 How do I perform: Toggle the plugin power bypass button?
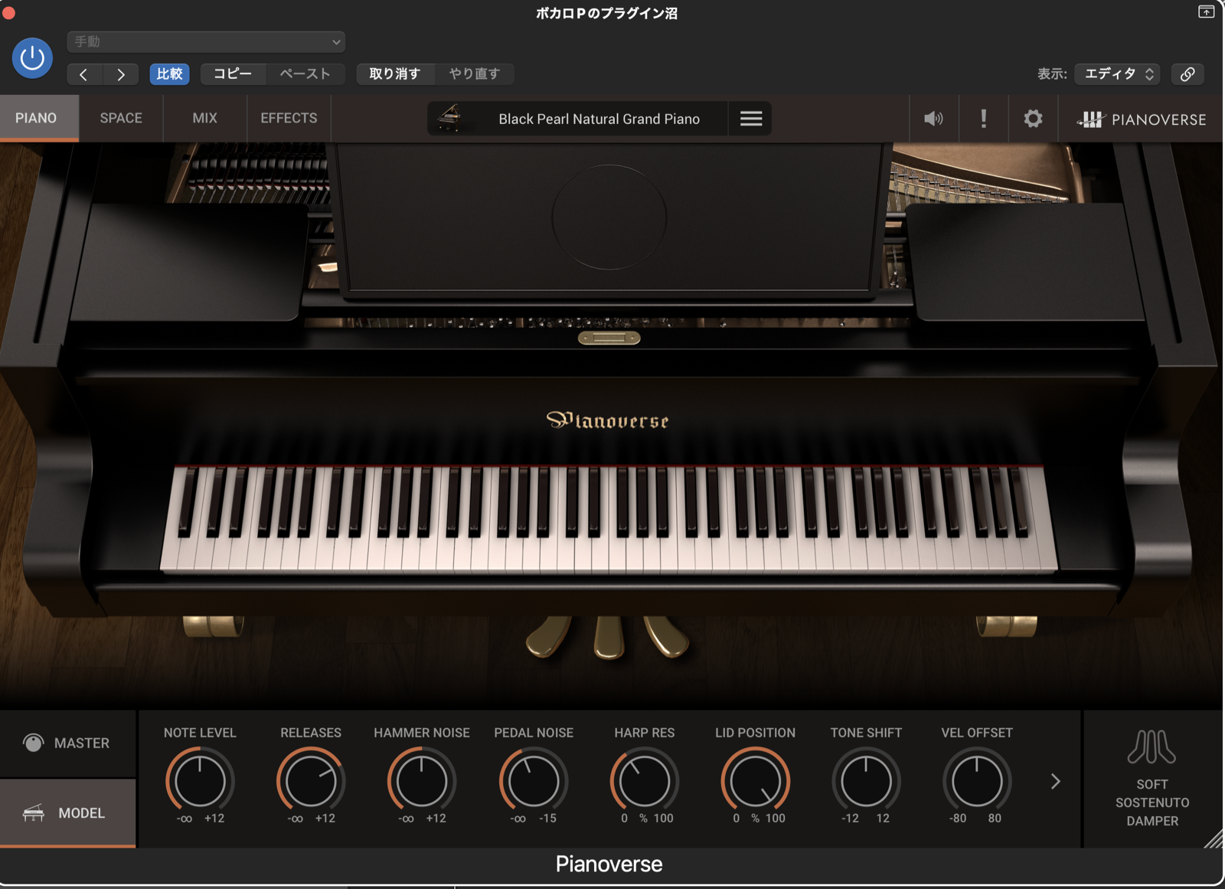point(32,58)
